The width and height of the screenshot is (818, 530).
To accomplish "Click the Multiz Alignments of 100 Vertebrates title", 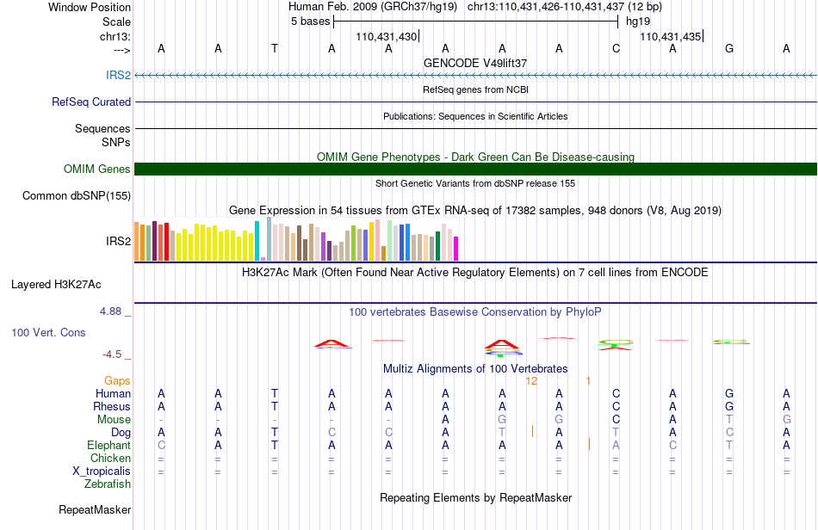I will (x=475, y=368).
